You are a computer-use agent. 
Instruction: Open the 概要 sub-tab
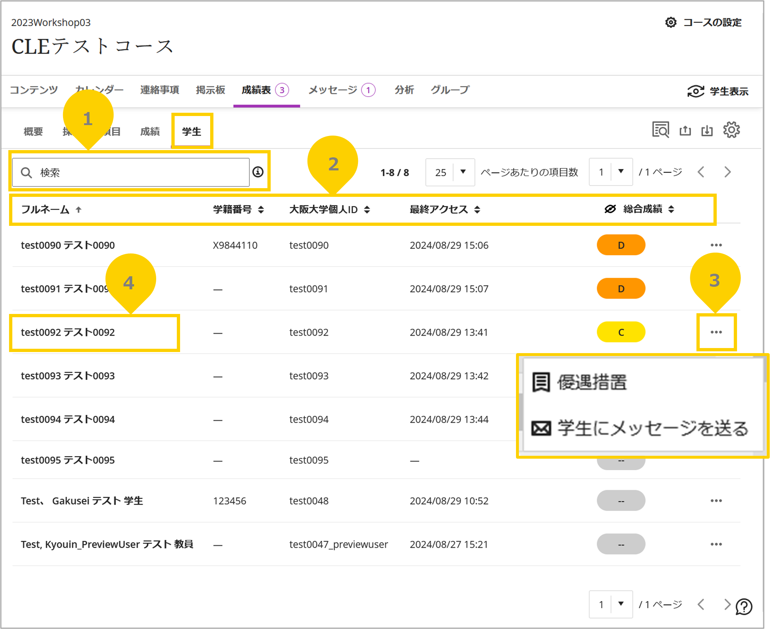coord(33,132)
